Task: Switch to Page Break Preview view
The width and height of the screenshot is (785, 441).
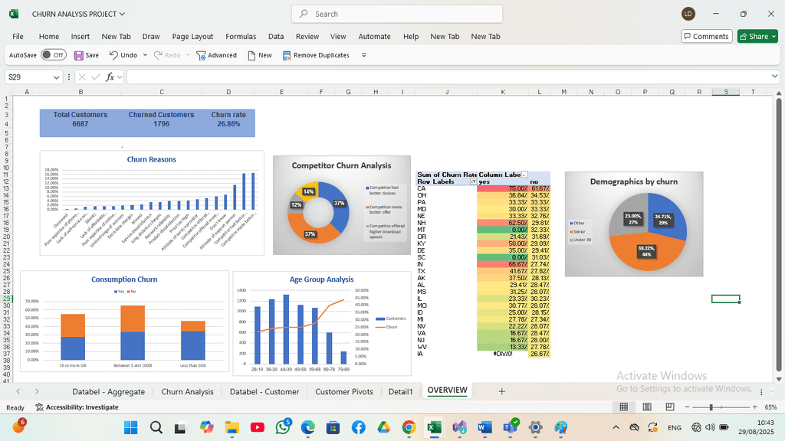Action: coord(669,407)
